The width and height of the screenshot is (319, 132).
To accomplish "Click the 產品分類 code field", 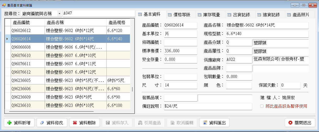I will point(239,43).
